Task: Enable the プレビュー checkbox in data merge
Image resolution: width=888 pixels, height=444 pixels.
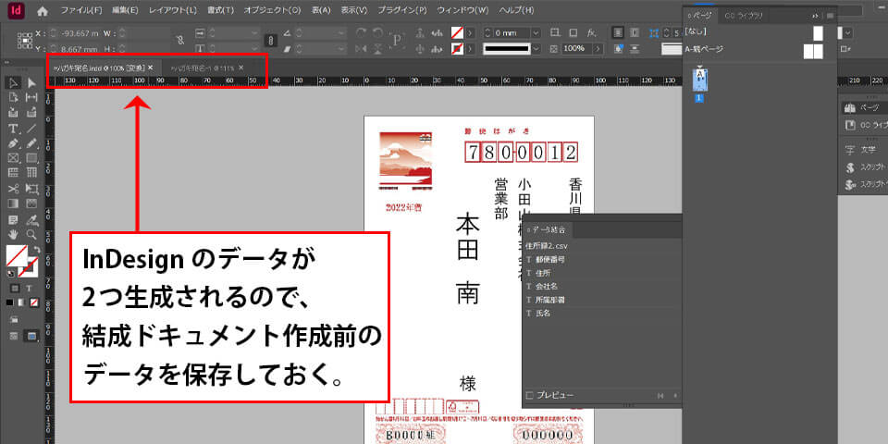Action: 530,395
